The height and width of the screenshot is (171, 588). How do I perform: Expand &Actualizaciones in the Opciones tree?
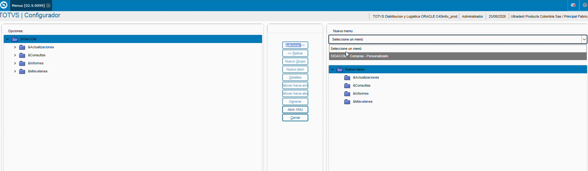(15, 47)
